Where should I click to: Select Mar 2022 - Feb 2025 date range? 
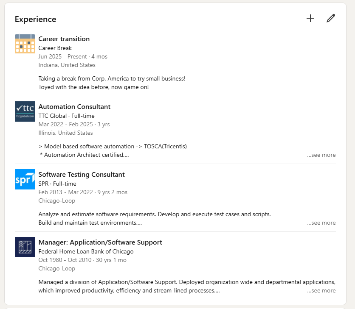click(x=66, y=124)
